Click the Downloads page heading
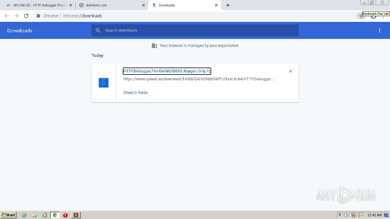The width and height of the screenshot is (390, 219). (20, 30)
